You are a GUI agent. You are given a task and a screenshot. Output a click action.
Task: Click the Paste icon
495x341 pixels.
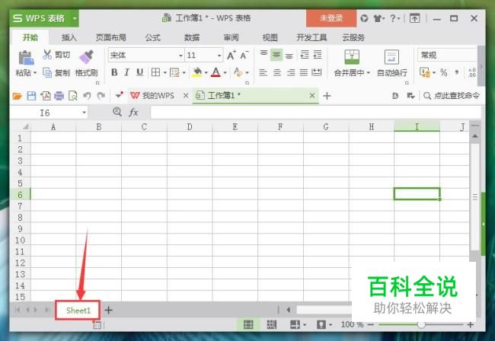pos(26,58)
